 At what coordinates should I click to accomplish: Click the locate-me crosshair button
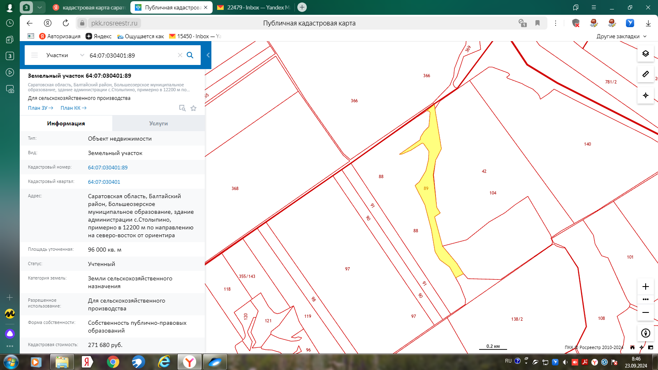(646, 95)
